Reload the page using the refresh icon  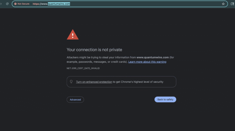coord(7,4)
